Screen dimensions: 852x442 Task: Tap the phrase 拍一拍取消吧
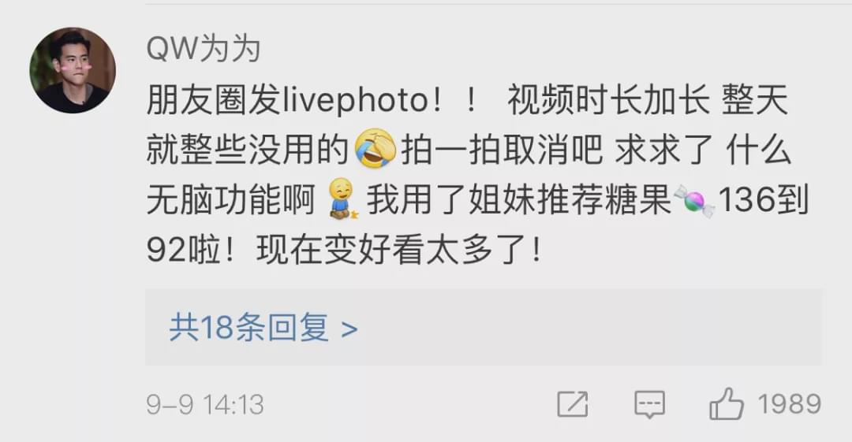click(502, 150)
